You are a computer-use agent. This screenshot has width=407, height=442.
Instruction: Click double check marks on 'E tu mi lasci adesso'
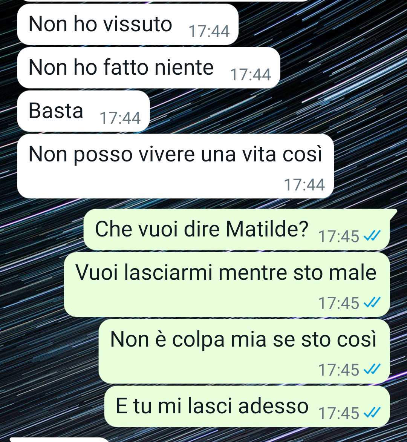tap(372, 413)
